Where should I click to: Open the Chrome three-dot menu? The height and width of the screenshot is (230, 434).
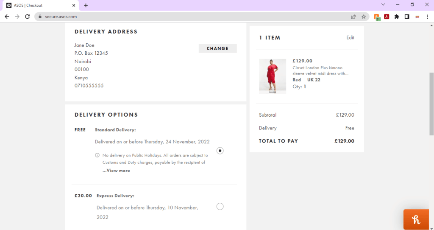(x=427, y=17)
